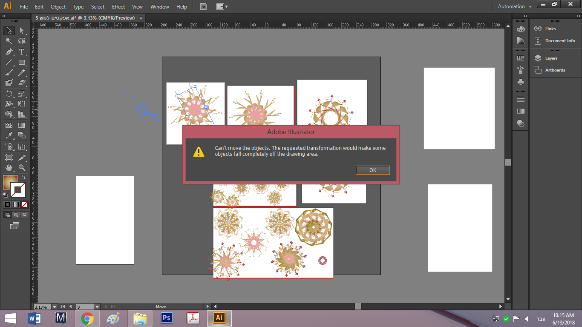Open the artboard number dropdown
This screenshot has width=582, height=327.
point(97,307)
